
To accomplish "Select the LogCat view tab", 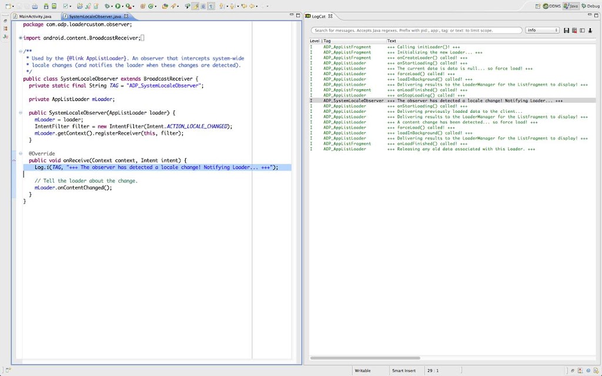I will (x=319, y=16).
